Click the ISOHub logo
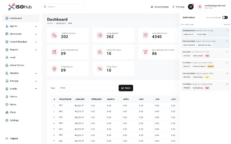Screen dimensions: 231x144 [x=20, y=7]
